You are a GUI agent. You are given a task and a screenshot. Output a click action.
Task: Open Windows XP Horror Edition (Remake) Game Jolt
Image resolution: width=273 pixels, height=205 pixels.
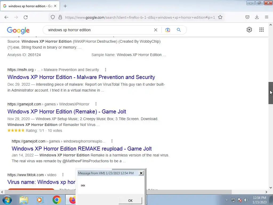pyautogui.click(x=67, y=111)
